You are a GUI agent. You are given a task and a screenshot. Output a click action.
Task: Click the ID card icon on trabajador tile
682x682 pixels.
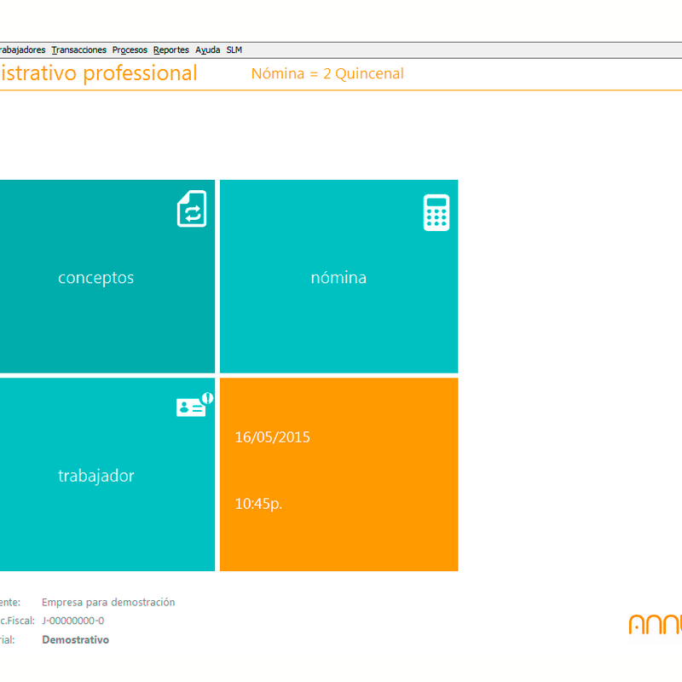point(194,404)
